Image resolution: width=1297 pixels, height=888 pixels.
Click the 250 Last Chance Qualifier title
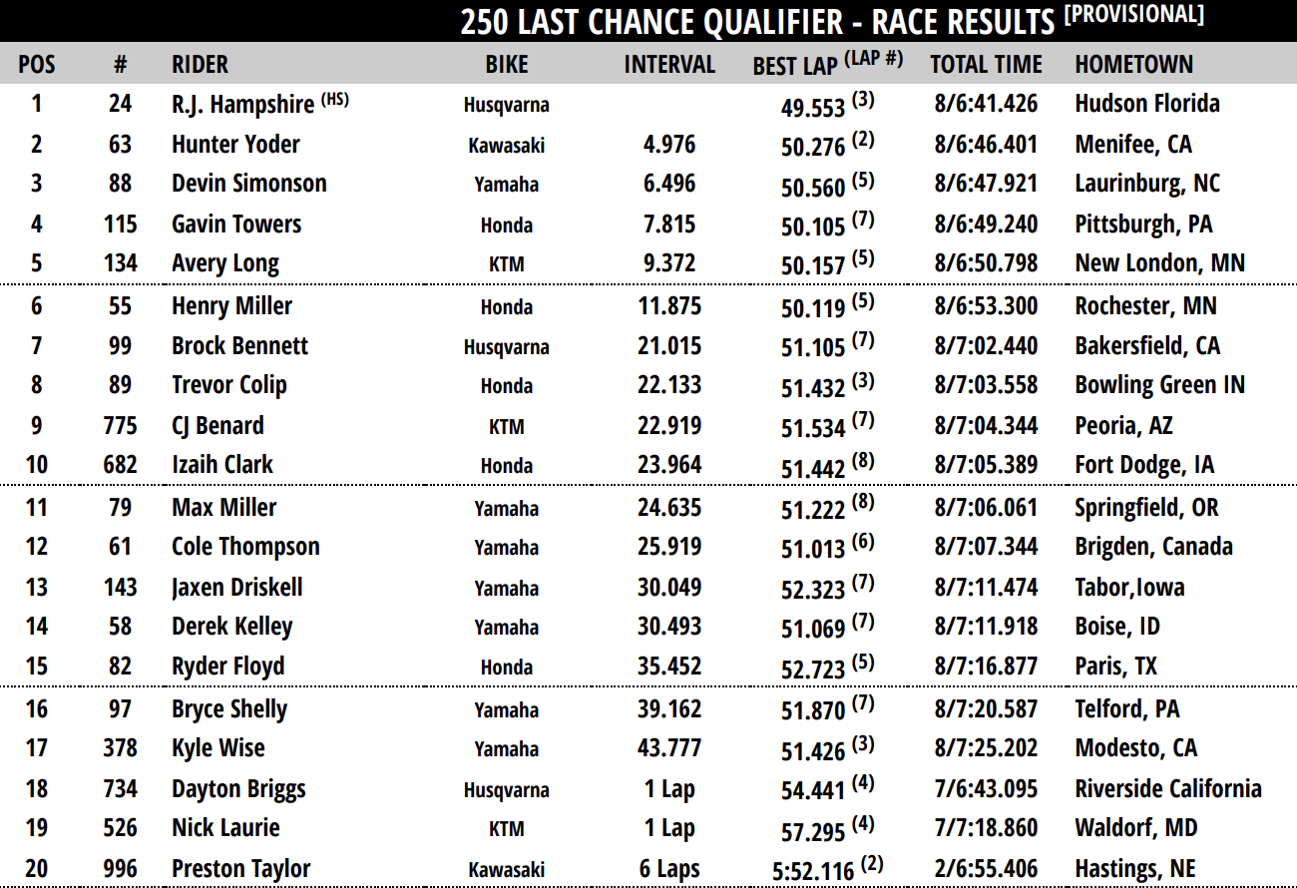(x=756, y=21)
